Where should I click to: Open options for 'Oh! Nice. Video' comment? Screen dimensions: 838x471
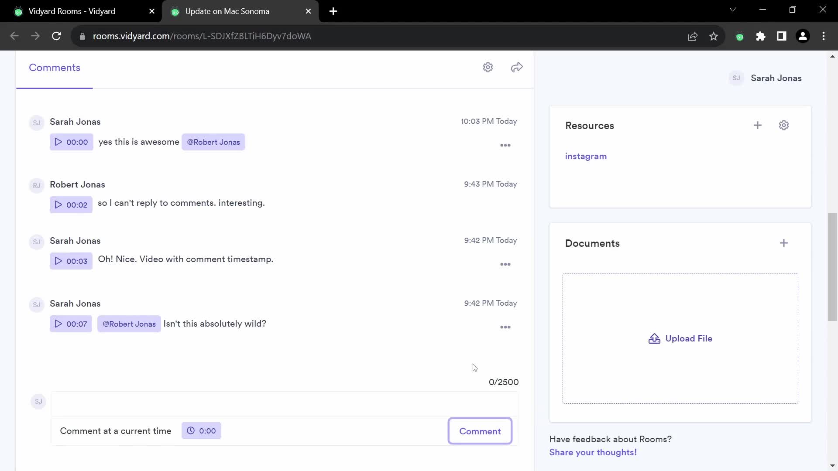click(505, 264)
